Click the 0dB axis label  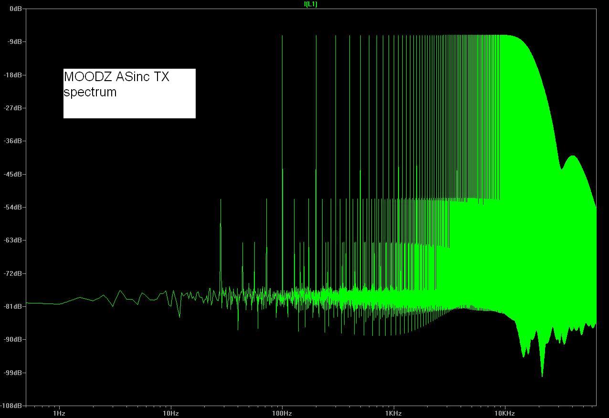point(15,9)
